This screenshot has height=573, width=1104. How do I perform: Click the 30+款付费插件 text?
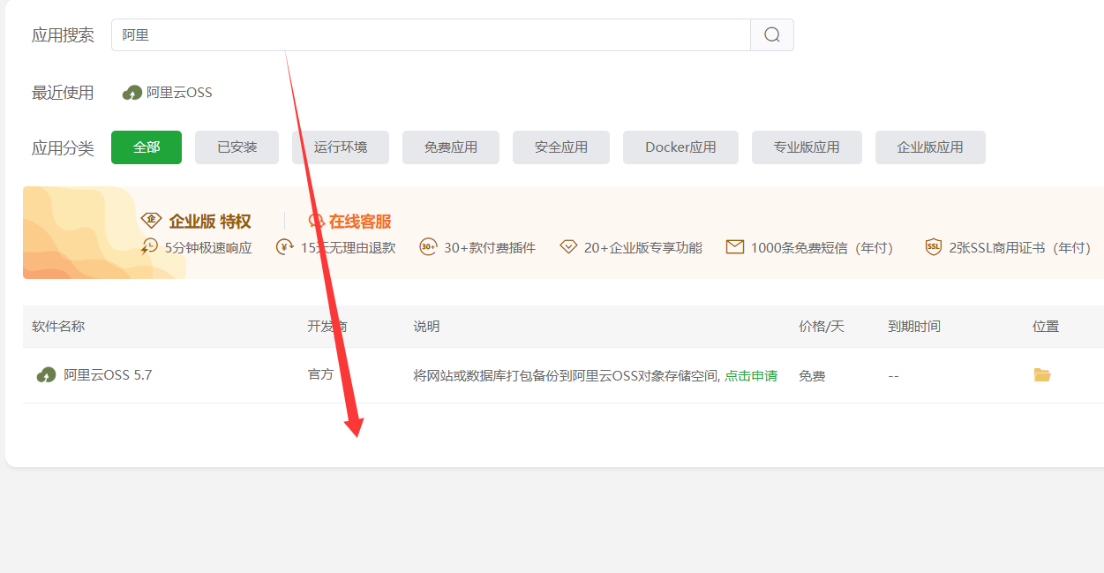(490, 248)
